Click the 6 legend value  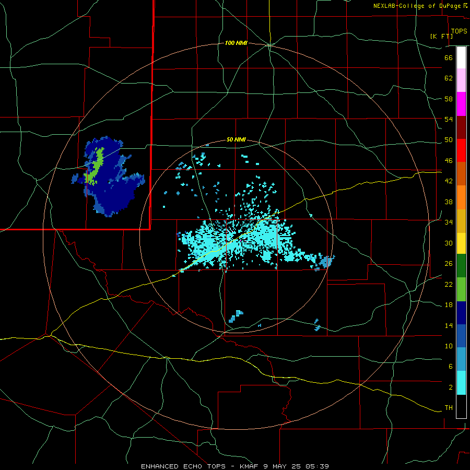[x=451, y=367]
